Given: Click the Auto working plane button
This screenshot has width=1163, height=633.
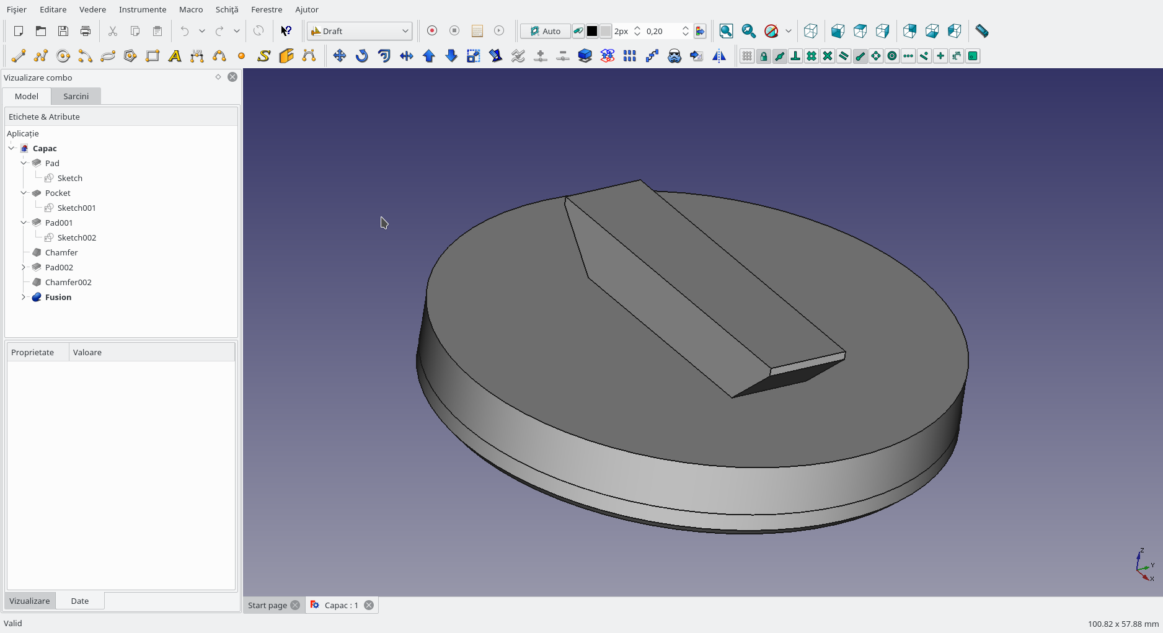Looking at the screenshot, I should [x=545, y=31].
